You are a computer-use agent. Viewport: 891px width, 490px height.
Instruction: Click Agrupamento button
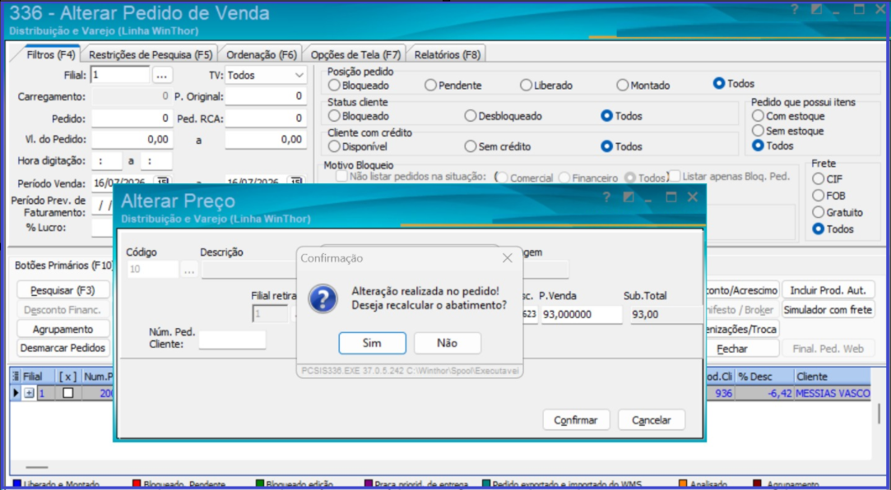coord(63,329)
